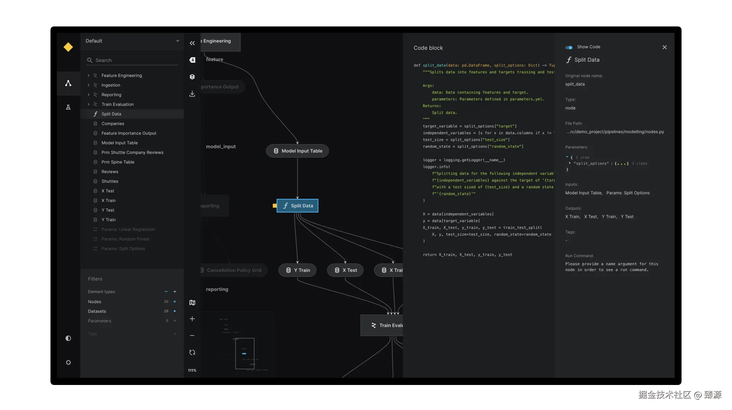Viewport: 732px width, 410px height.
Task: Click the export/download pipeline icon
Action: click(192, 94)
